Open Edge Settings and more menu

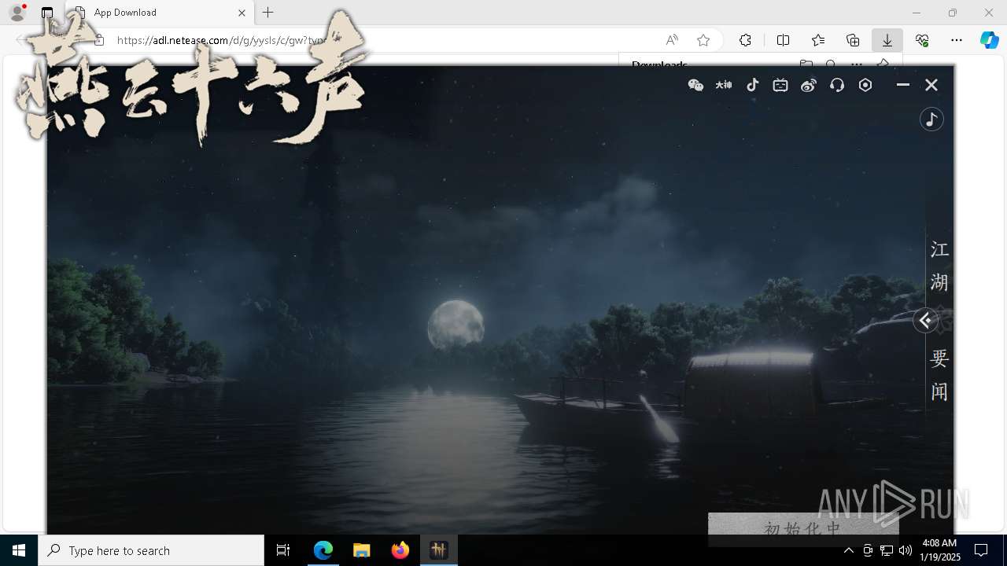957,40
